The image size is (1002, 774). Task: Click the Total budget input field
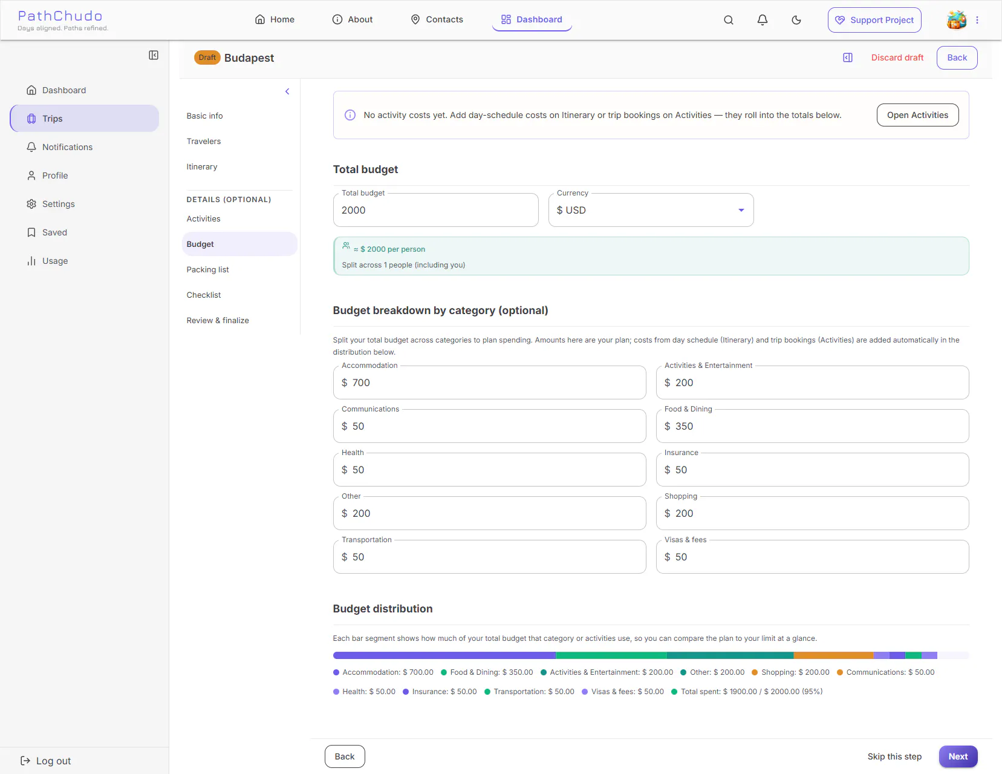[435, 210]
